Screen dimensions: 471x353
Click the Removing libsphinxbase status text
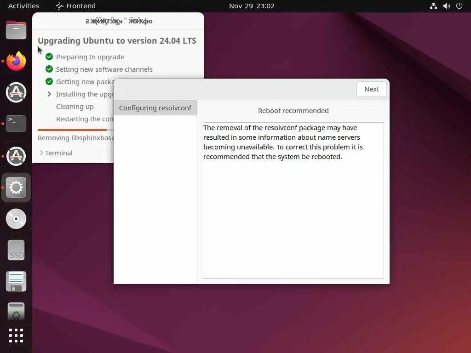pyautogui.click(x=76, y=138)
